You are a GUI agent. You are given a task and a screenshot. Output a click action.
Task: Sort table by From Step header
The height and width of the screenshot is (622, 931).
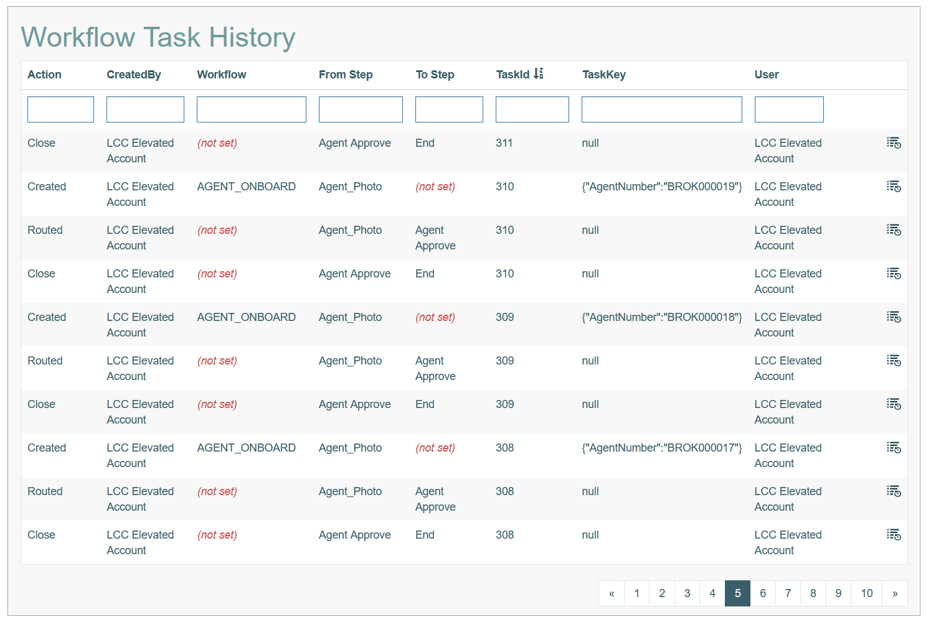346,75
